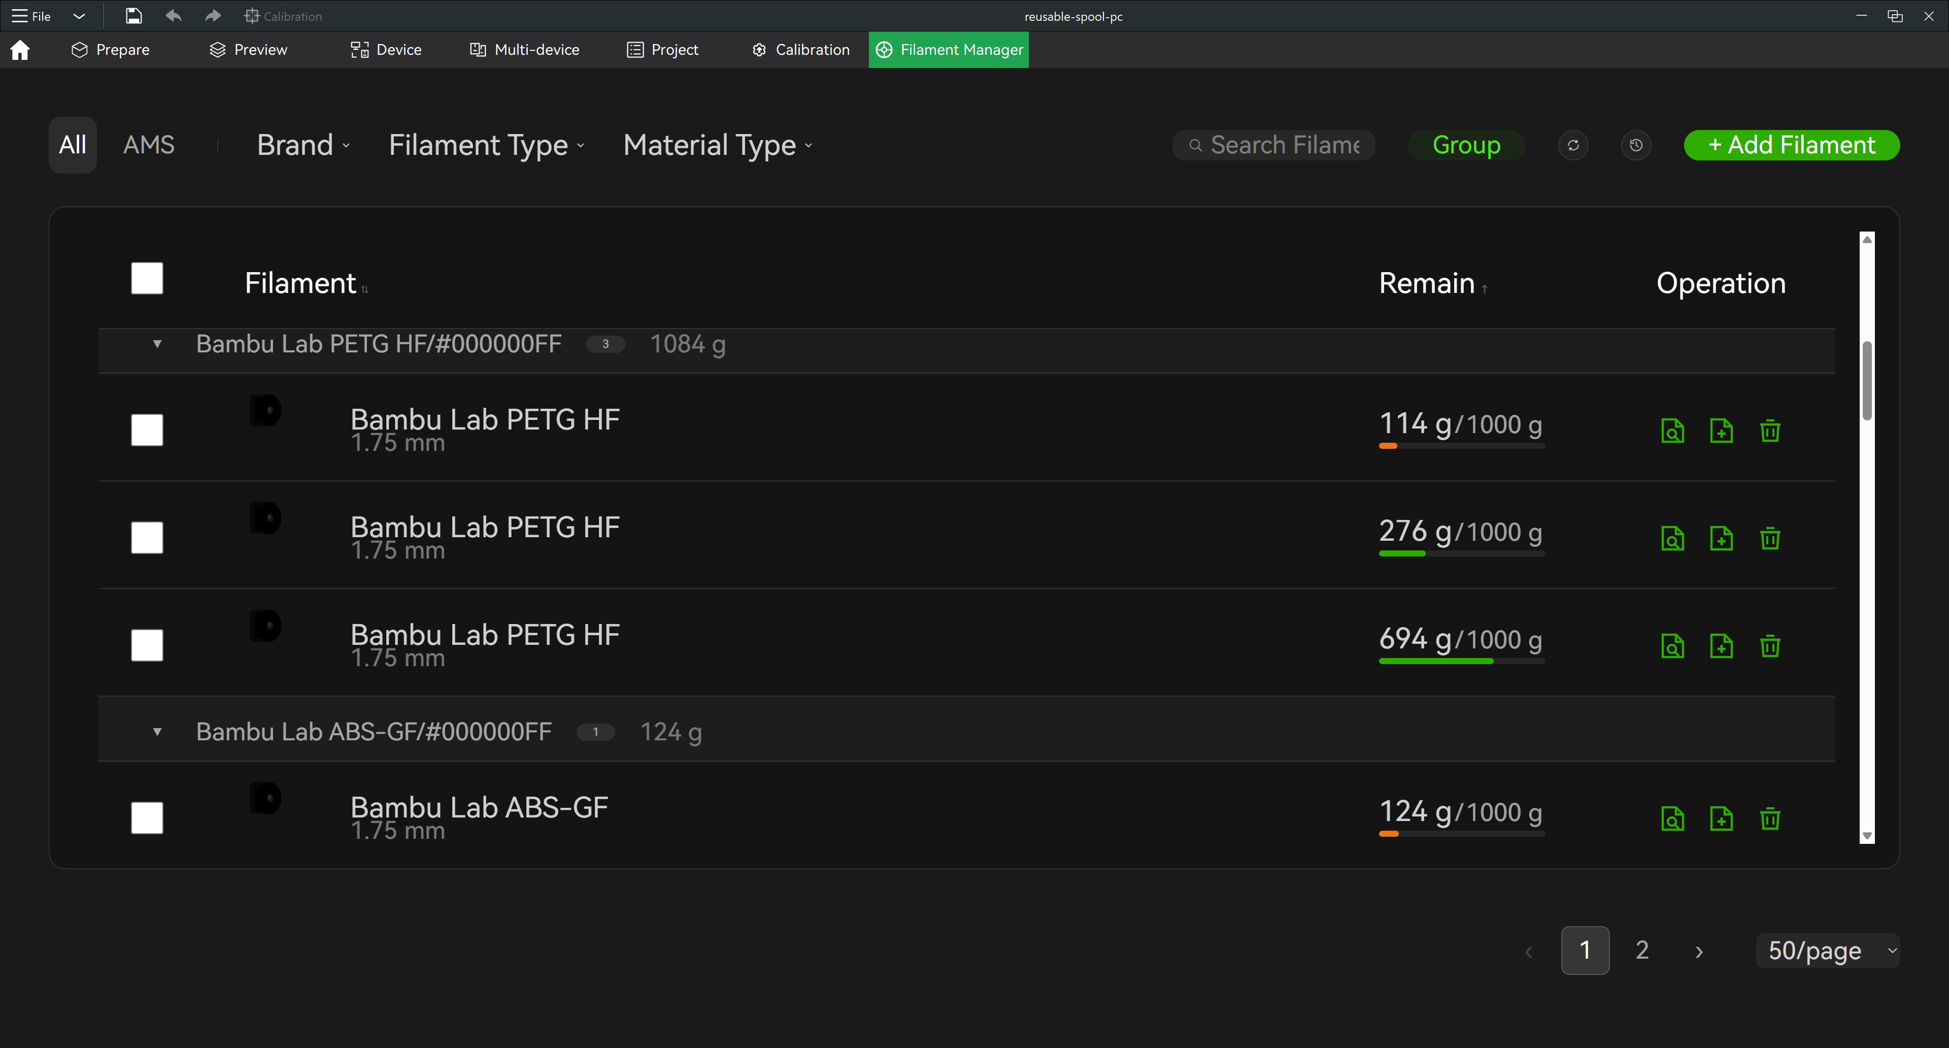This screenshot has height=1048, width=1949.
Task: Open the Calibration tab
Action: (801, 50)
